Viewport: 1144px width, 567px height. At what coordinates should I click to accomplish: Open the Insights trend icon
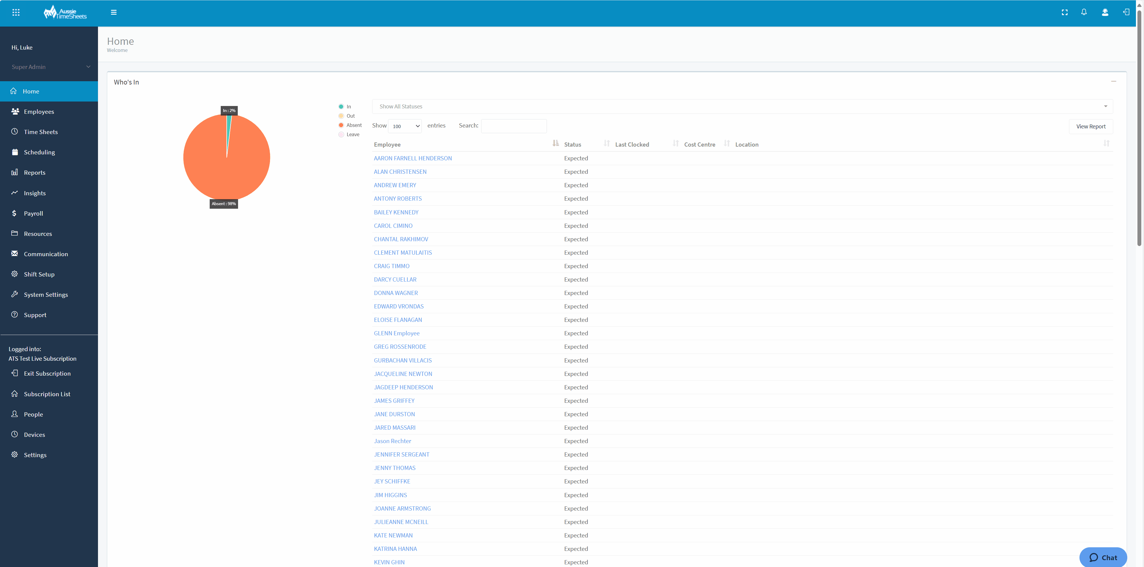(15, 193)
